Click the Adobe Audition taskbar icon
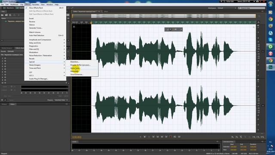Screen dimensions: 275x155 coord(271,67)
